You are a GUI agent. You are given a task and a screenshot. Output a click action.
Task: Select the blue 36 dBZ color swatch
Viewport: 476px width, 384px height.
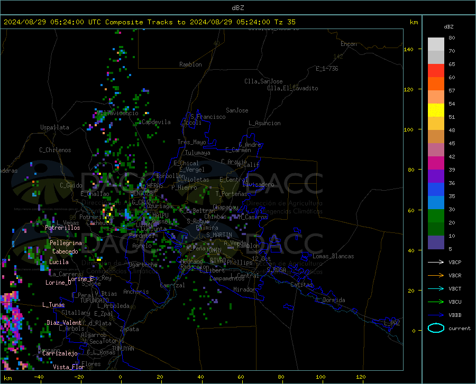pos(436,190)
